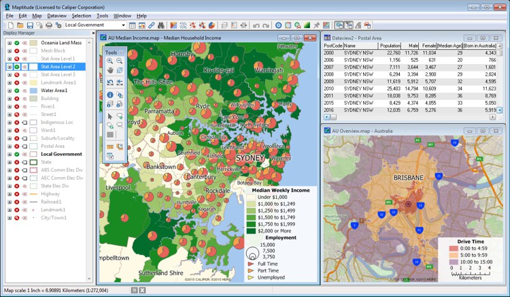Image resolution: width=510 pixels, height=297 pixels.
Task: Open the Dataview menu
Action: click(56, 15)
